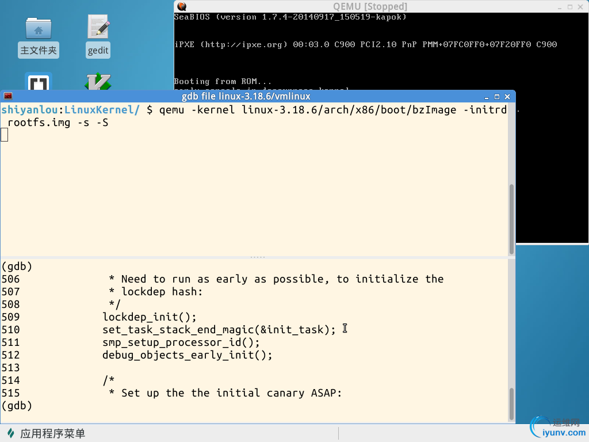Click line number 508 in gdb listing

(10, 304)
